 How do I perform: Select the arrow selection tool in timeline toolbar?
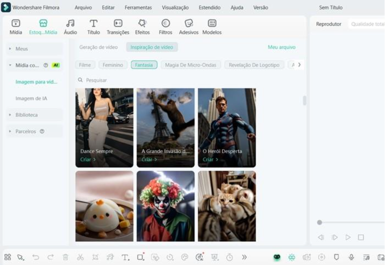[x=21, y=257]
